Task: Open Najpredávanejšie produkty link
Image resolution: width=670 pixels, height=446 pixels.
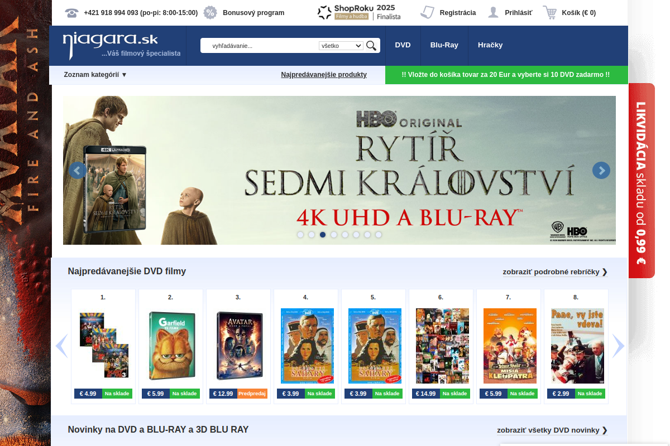Action: point(324,75)
